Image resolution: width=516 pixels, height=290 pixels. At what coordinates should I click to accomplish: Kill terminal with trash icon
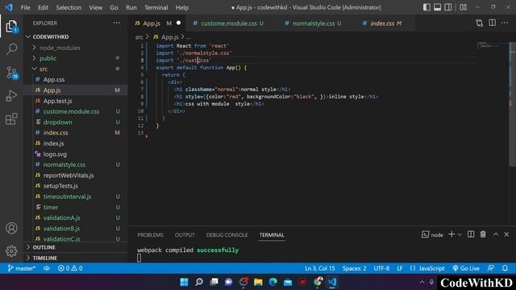[483, 234]
